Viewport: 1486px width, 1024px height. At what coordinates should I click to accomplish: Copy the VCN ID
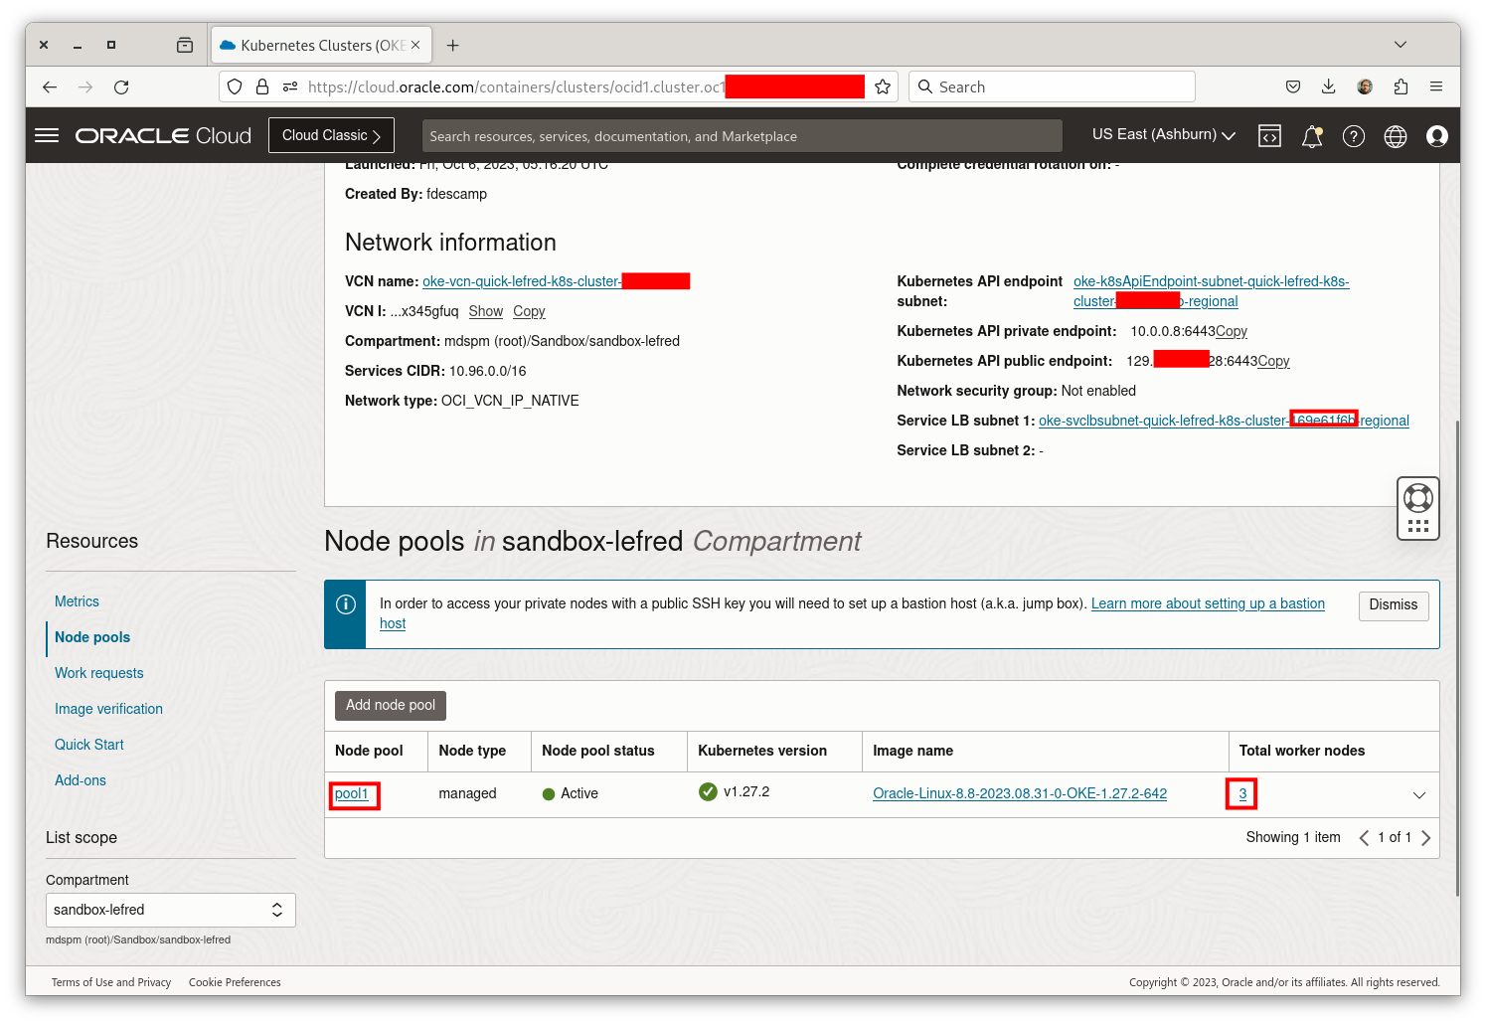pos(529,311)
